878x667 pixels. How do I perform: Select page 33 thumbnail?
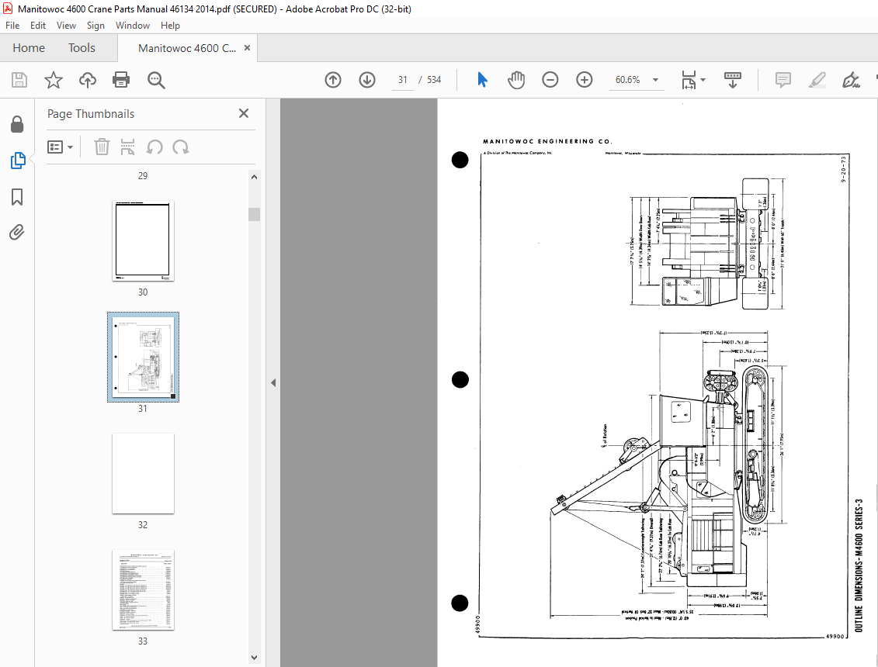tap(143, 589)
